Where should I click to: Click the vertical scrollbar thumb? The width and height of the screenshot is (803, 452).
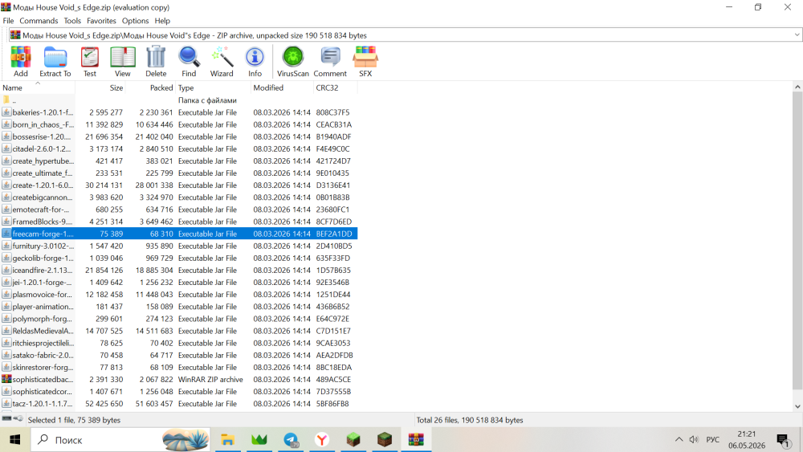[797, 241]
